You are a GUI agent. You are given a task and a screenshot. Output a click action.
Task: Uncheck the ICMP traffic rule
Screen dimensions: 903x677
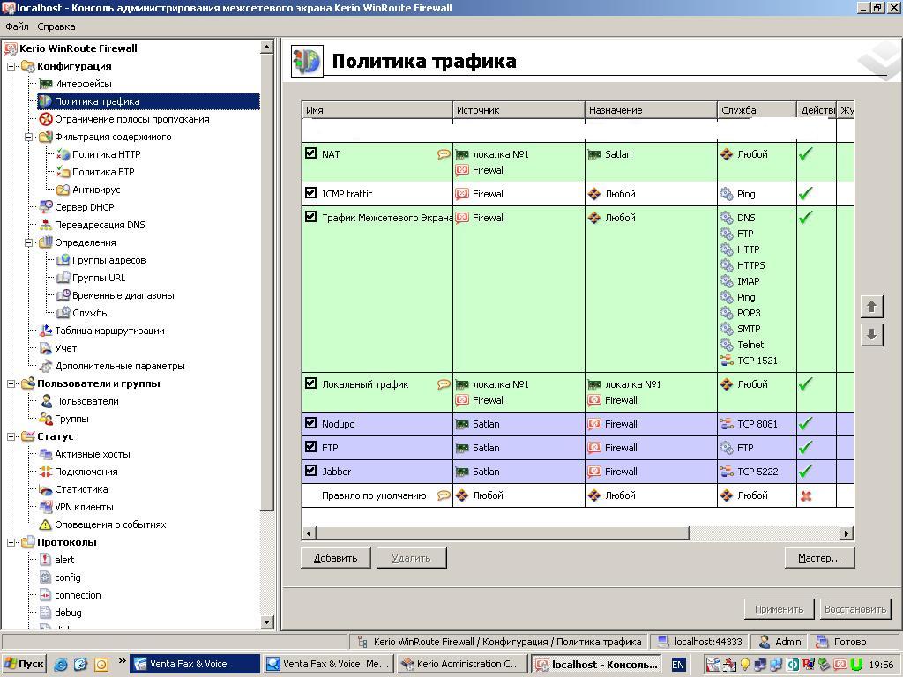click(x=311, y=193)
